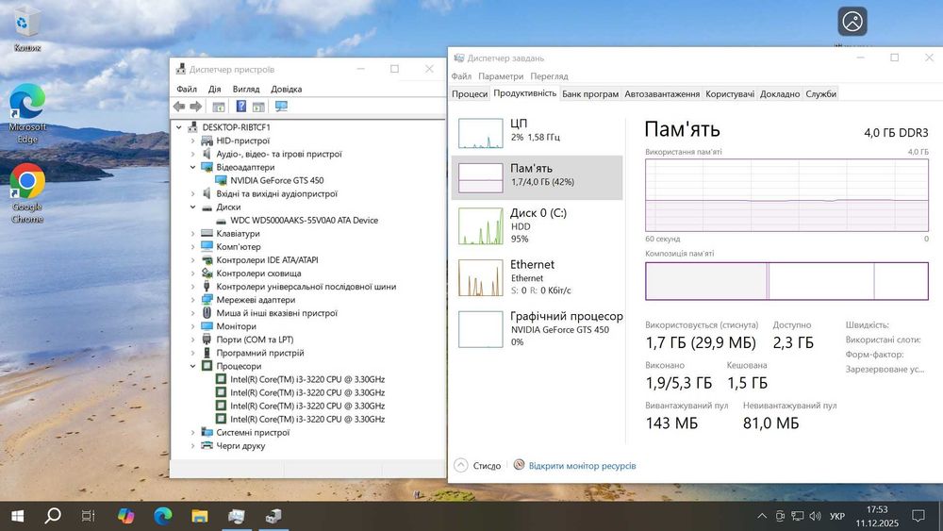Image resolution: width=943 pixels, height=531 pixels.
Task: Open the Довідка menu
Action: 287,89
